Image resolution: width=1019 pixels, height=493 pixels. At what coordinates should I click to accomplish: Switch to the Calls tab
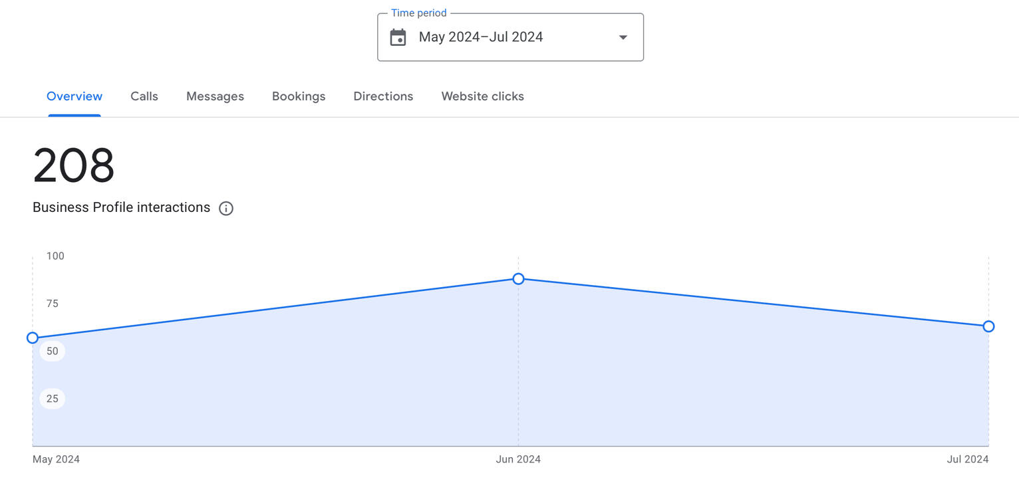point(144,96)
